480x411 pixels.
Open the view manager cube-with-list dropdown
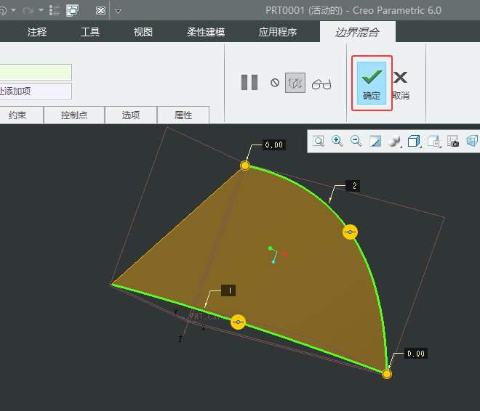point(433,142)
